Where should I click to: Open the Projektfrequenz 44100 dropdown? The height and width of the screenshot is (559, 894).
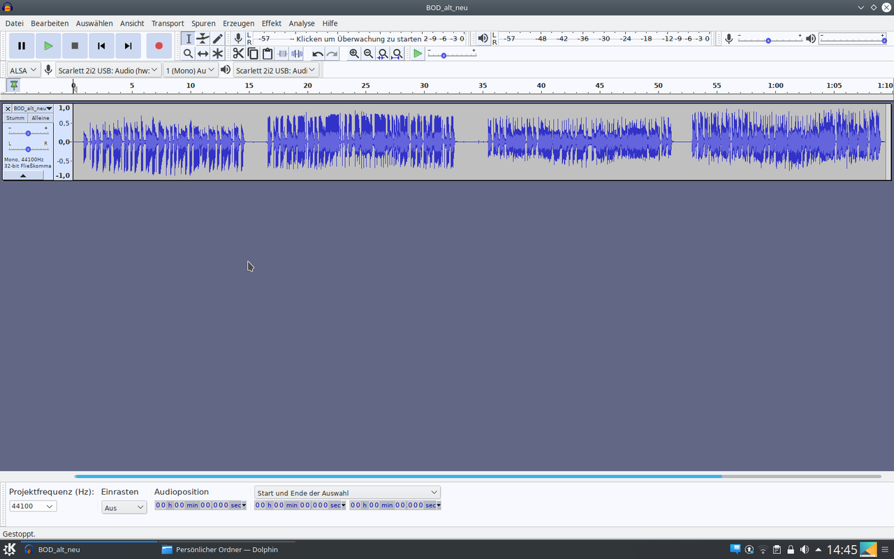coord(32,506)
